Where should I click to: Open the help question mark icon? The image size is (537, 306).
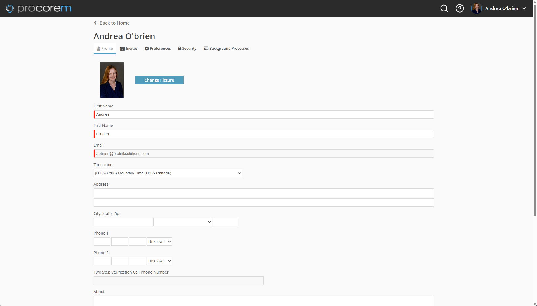[x=460, y=8]
